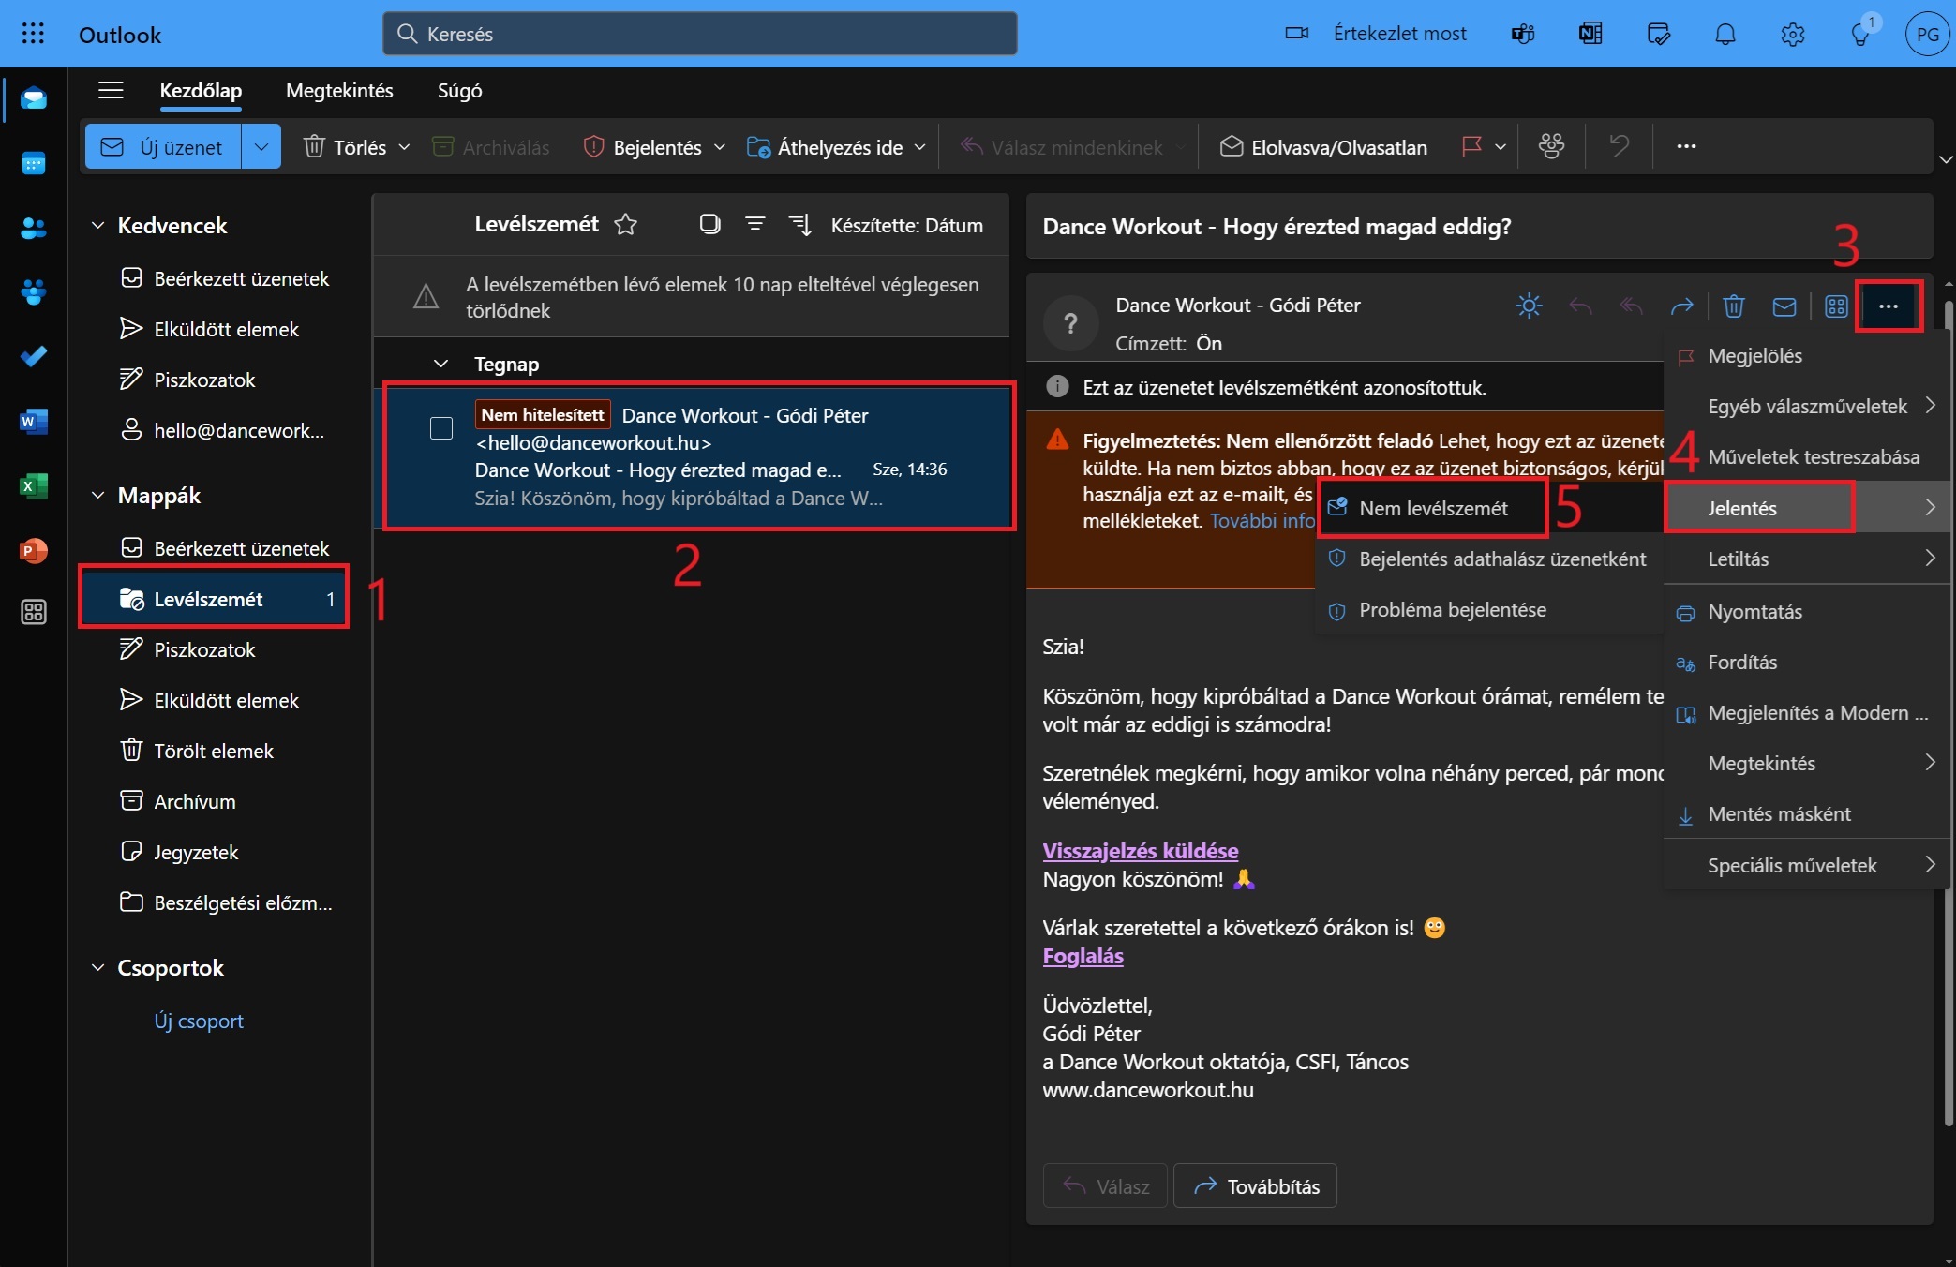Select Nyomtatás from context menu

1806,611
